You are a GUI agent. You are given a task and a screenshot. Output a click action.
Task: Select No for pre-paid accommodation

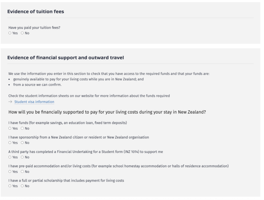click(23, 172)
